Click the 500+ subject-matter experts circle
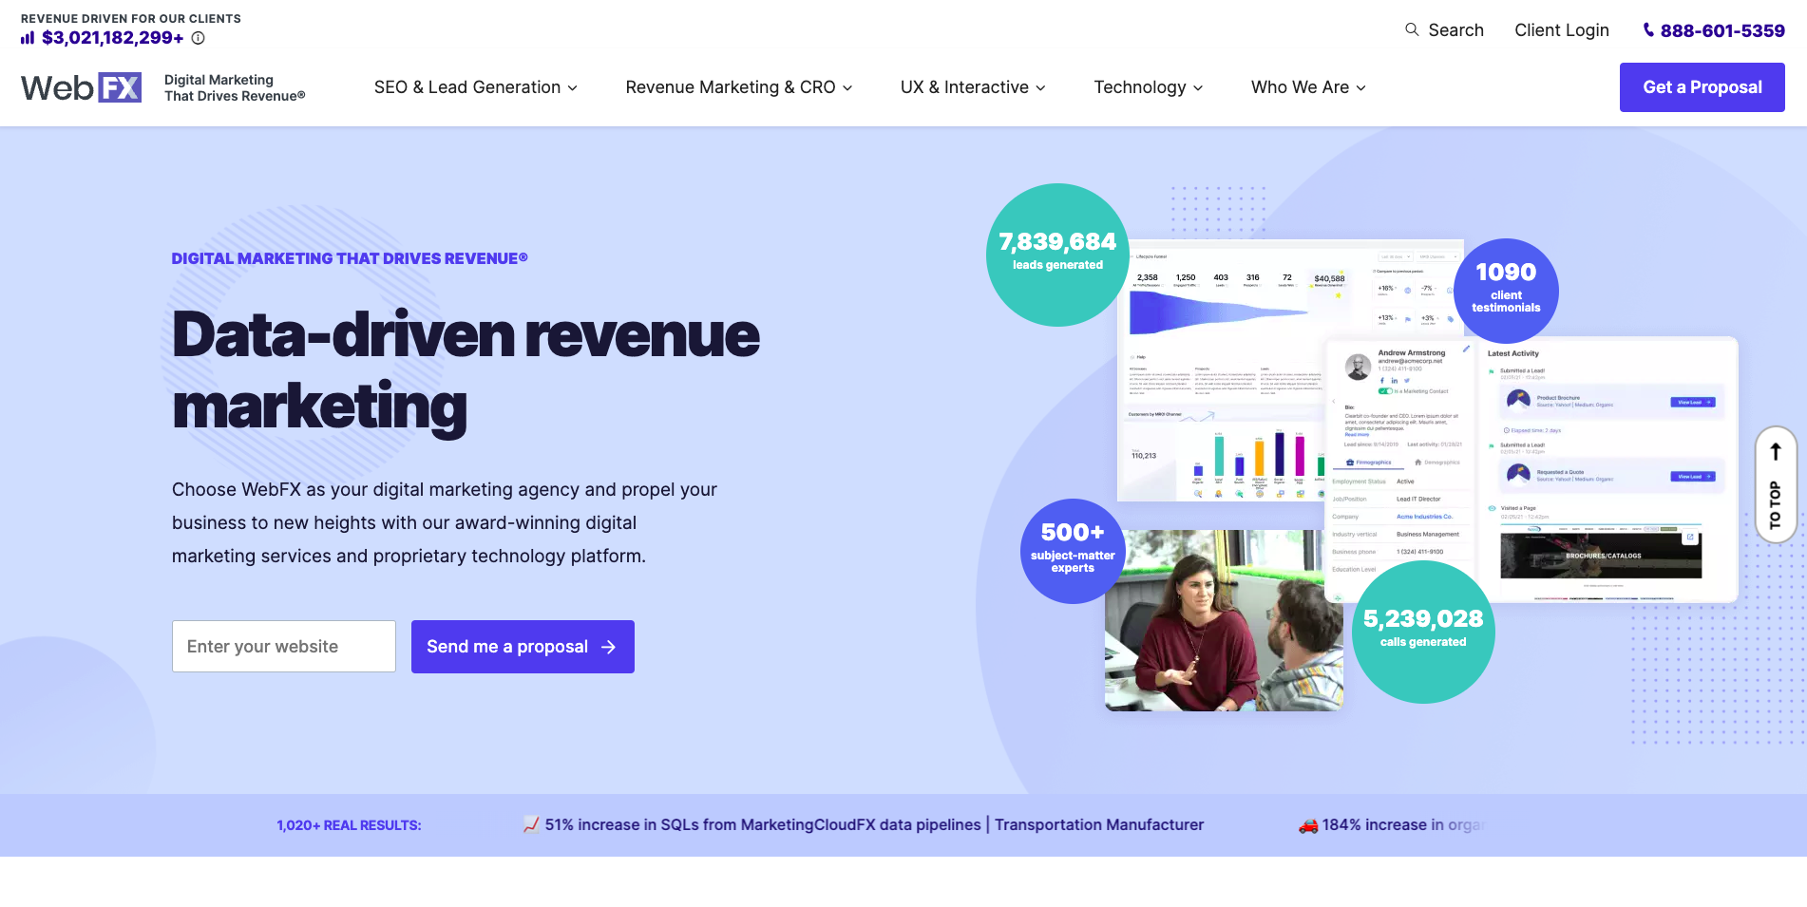The image size is (1807, 907). click(1073, 551)
